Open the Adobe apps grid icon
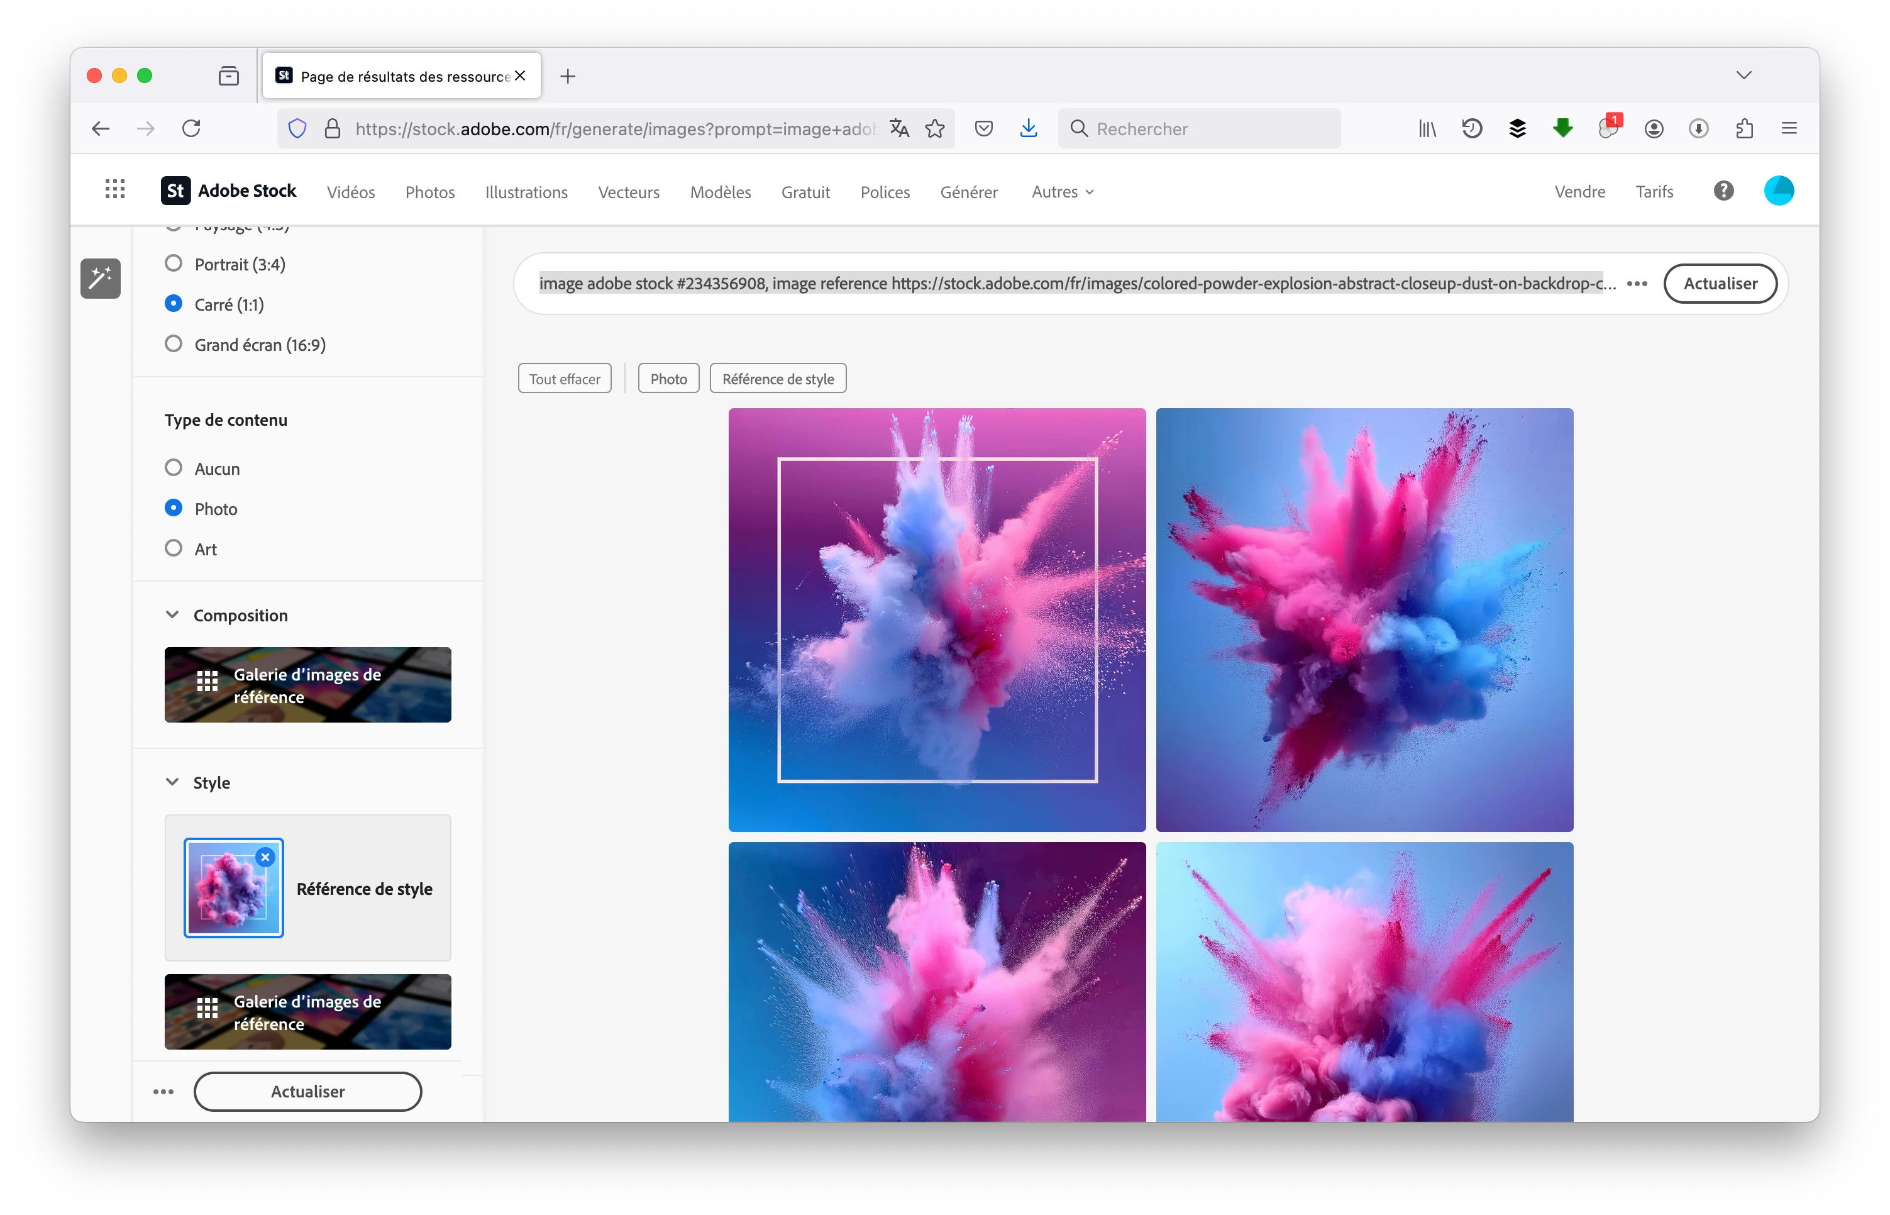This screenshot has width=1890, height=1215. (x=115, y=189)
